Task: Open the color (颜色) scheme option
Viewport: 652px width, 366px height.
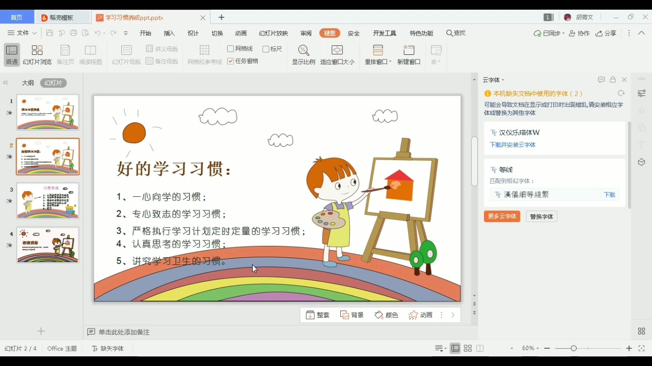Action: (x=386, y=315)
